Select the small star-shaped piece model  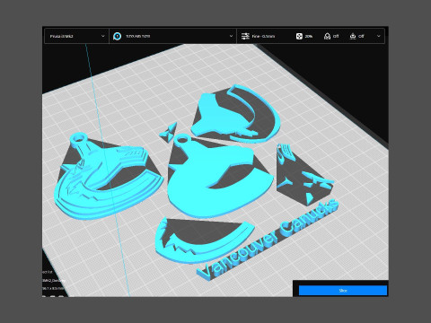pyautogui.click(x=169, y=132)
